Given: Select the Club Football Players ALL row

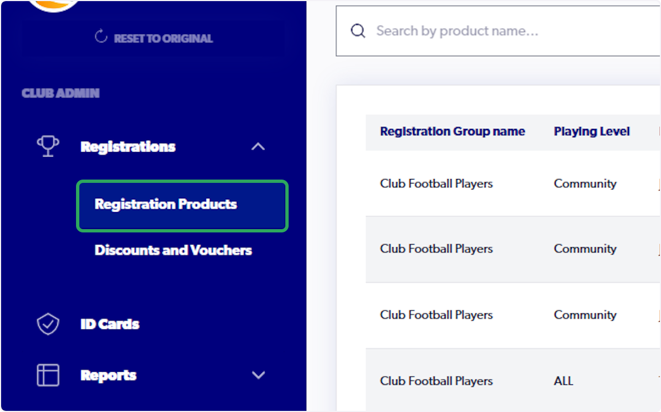Looking at the screenshot, I should coord(513,380).
